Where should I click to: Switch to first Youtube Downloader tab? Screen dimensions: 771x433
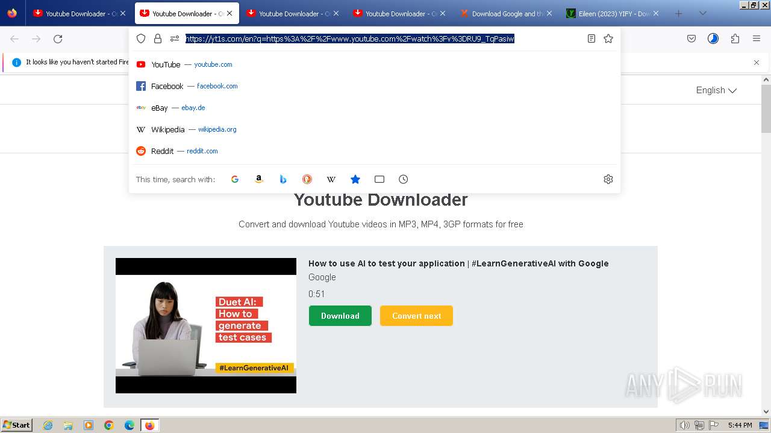point(80,13)
